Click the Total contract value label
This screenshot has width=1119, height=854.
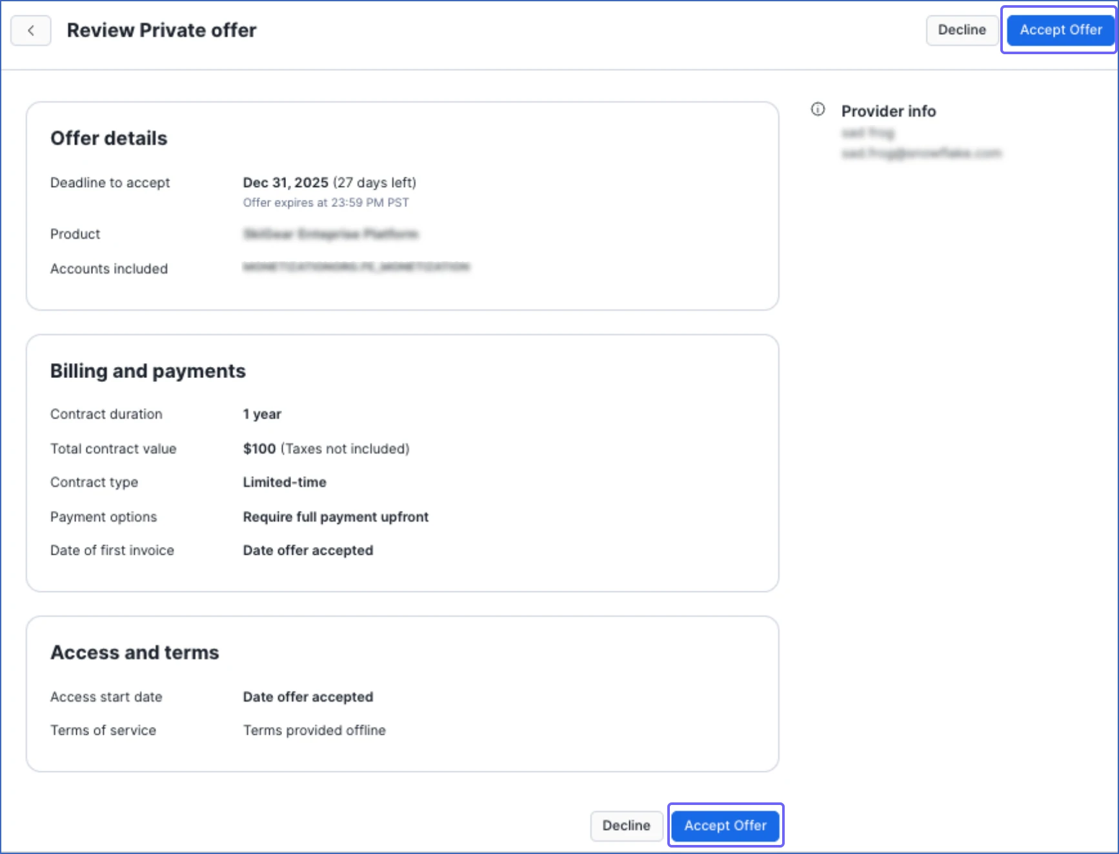113,449
